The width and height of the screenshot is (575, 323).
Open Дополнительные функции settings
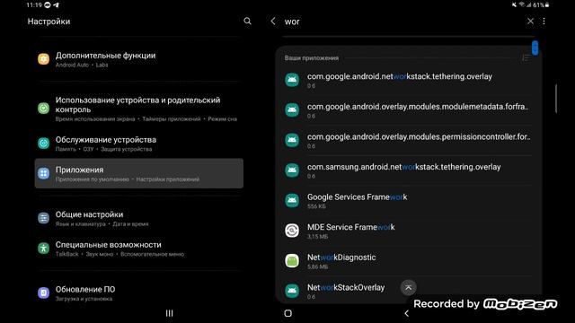coord(139,59)
